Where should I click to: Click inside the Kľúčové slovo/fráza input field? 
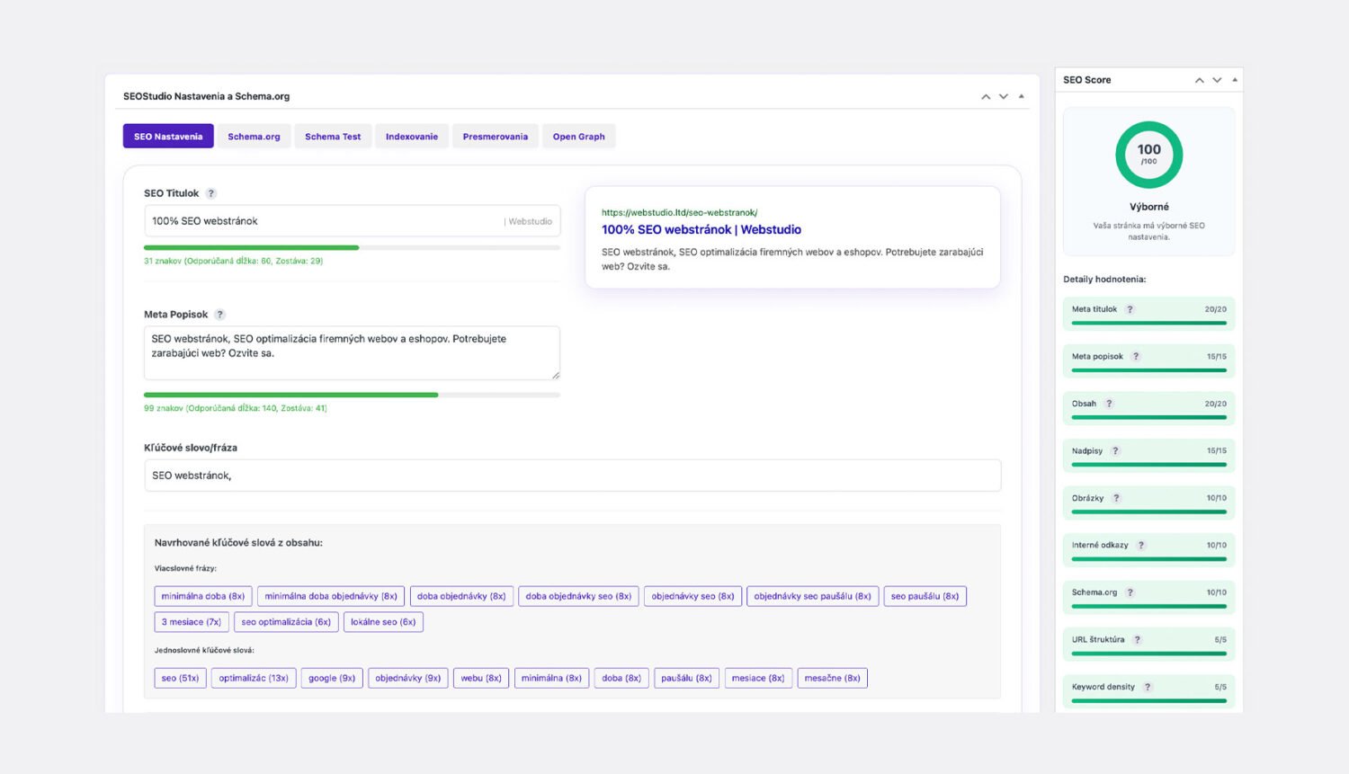click(573, 475)
